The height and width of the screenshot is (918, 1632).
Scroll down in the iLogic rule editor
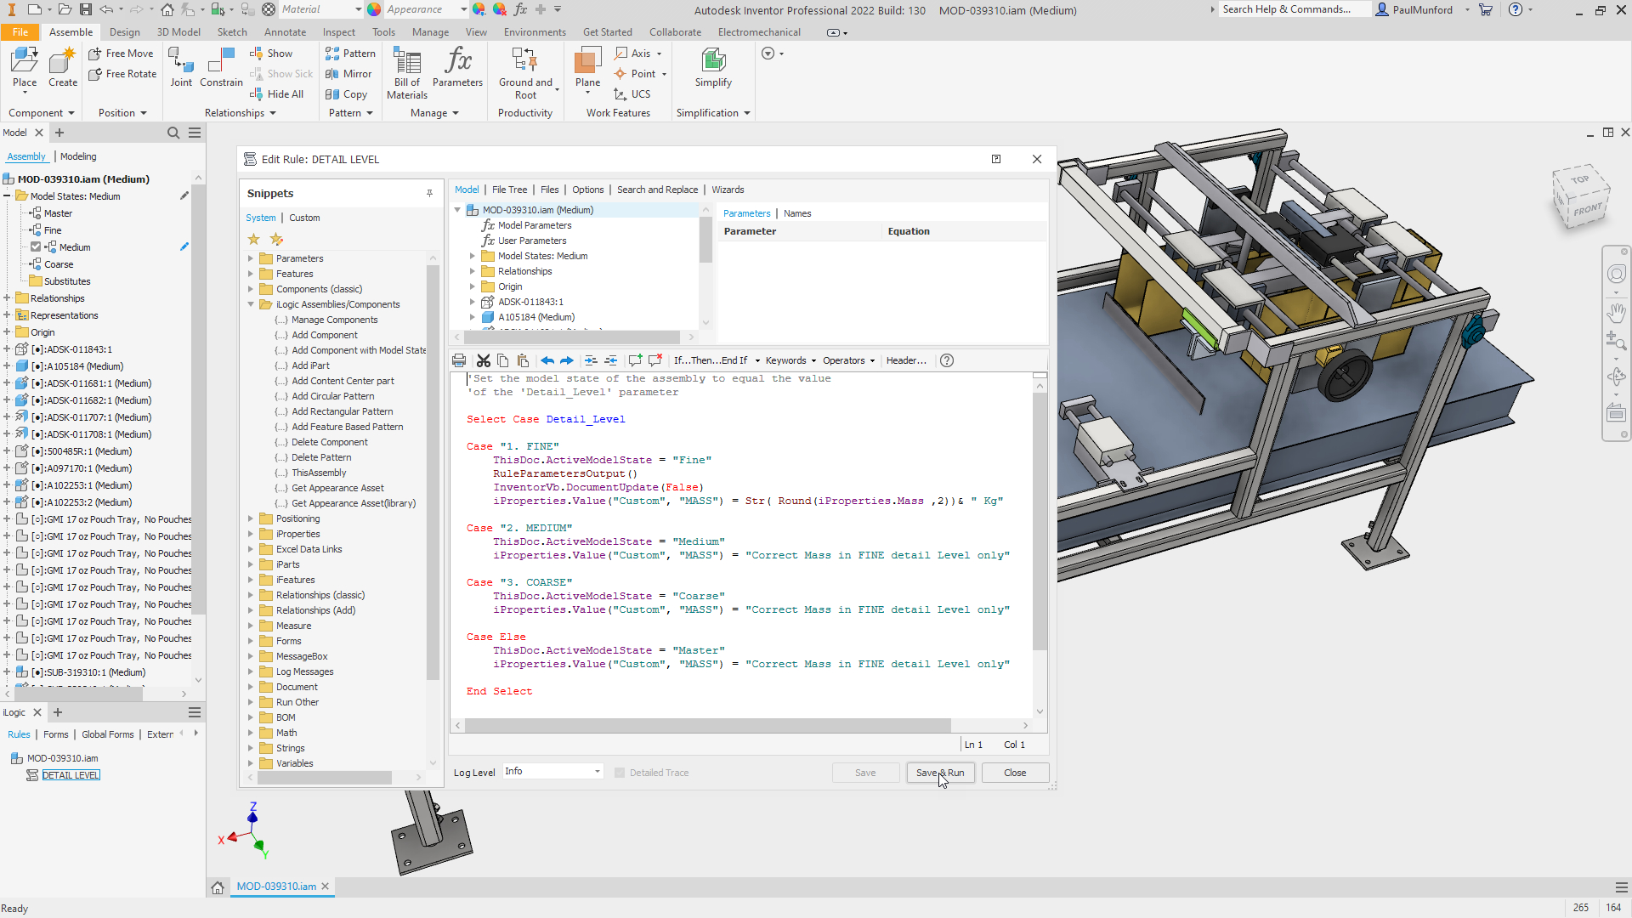click(1039, 713)
